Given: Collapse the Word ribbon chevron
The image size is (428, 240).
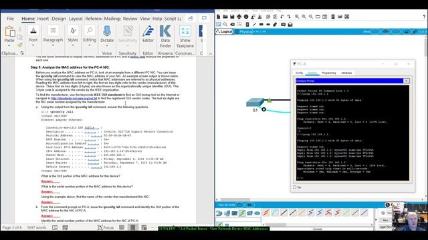Looking at the screenshot, I should tap(210, 53).
